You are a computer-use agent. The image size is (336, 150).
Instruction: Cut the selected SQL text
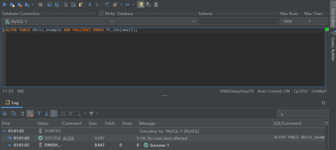(x=66, y=4)
